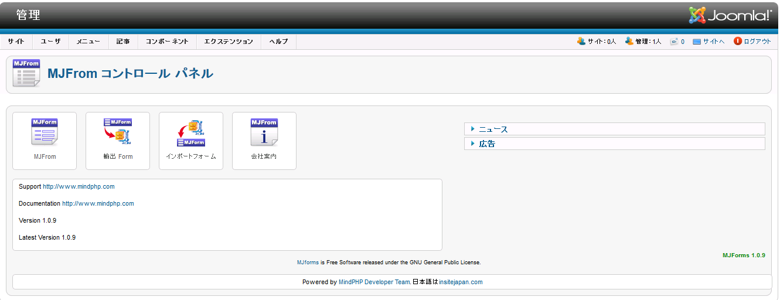Open the 会社案内 info icon
780x300 pixels.
pyautogui.click(x=264, y=132)
